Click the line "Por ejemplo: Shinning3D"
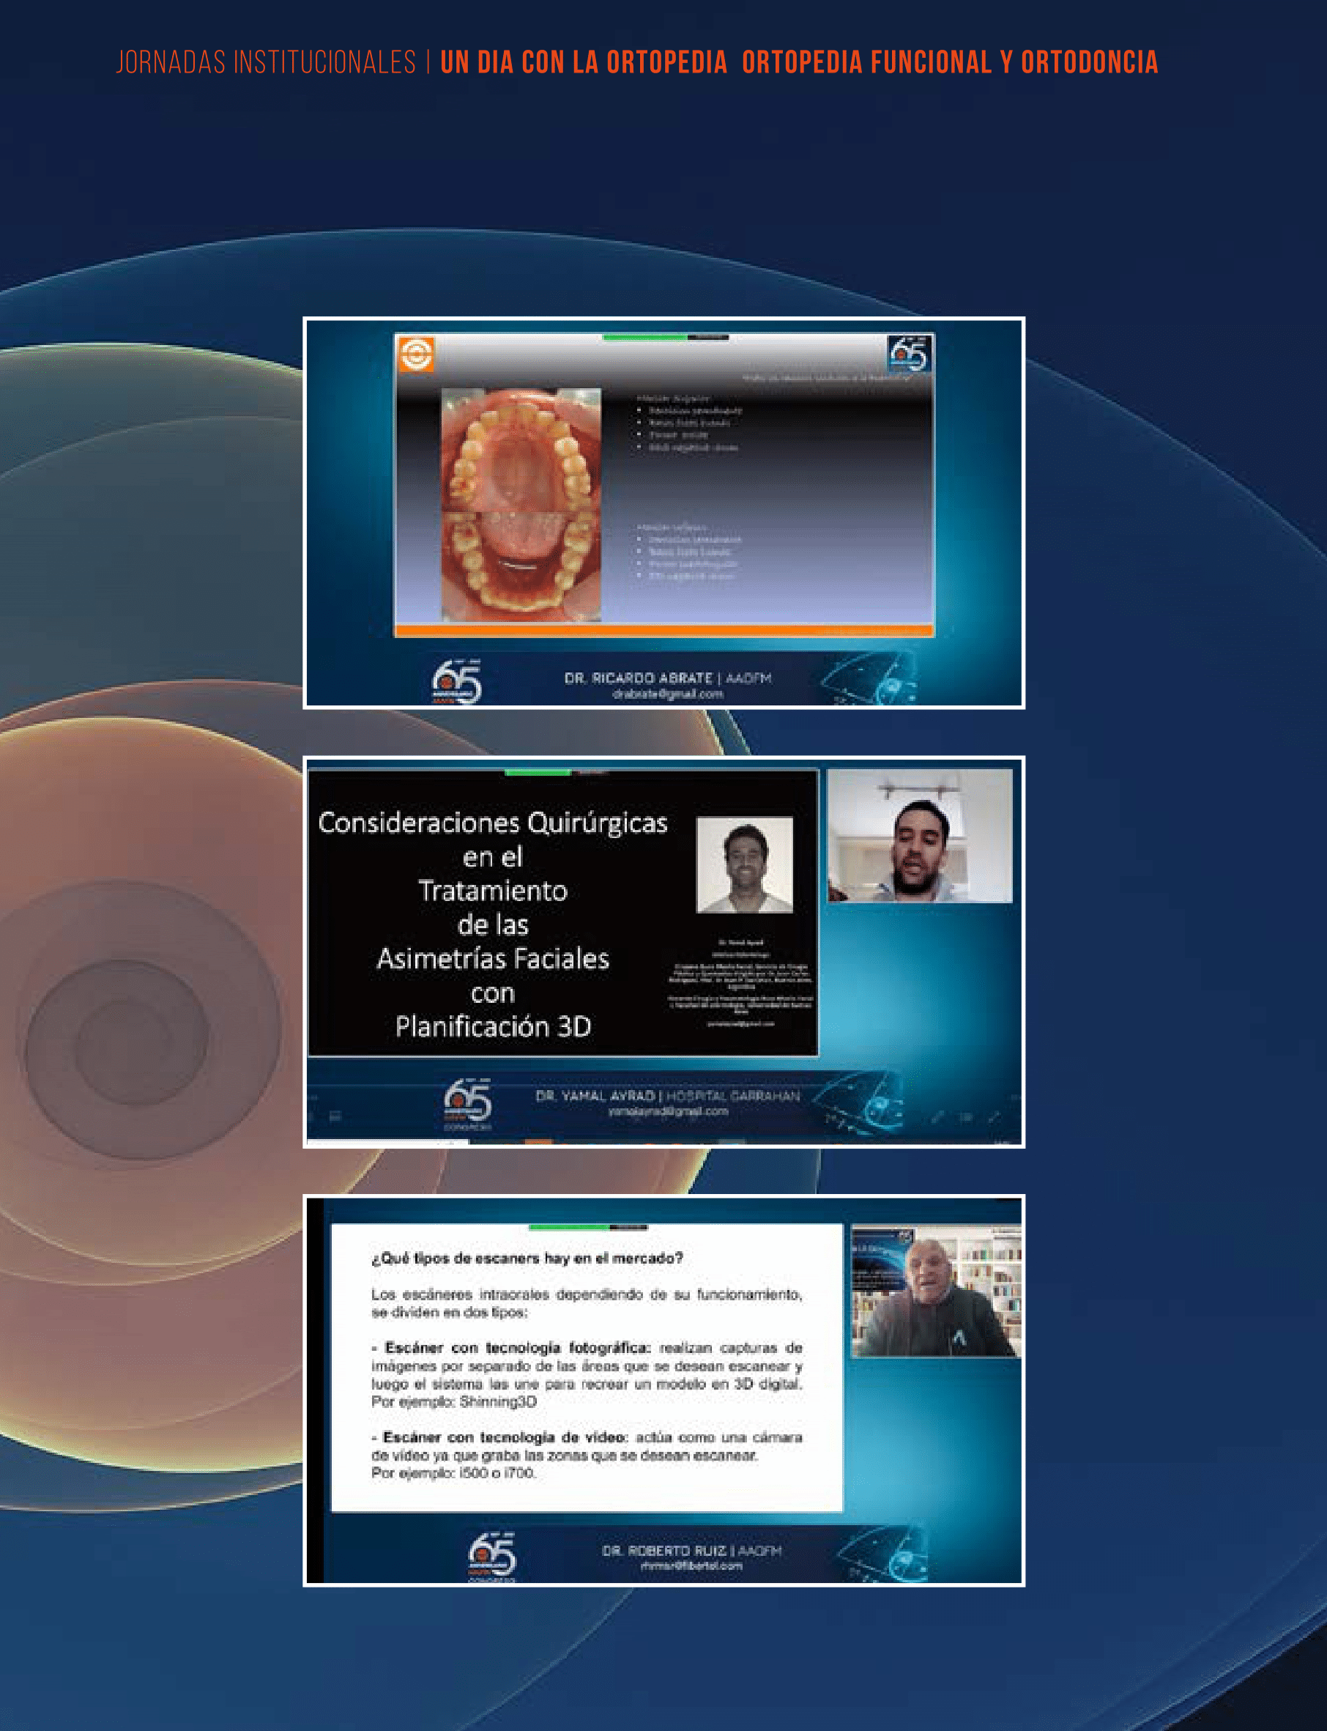 pyautogui.click(x=454, y=1401)
